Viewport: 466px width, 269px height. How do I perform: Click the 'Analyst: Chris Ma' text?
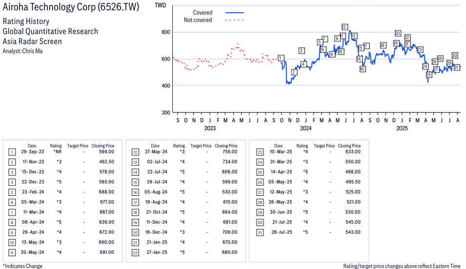[x=22, y=51]
